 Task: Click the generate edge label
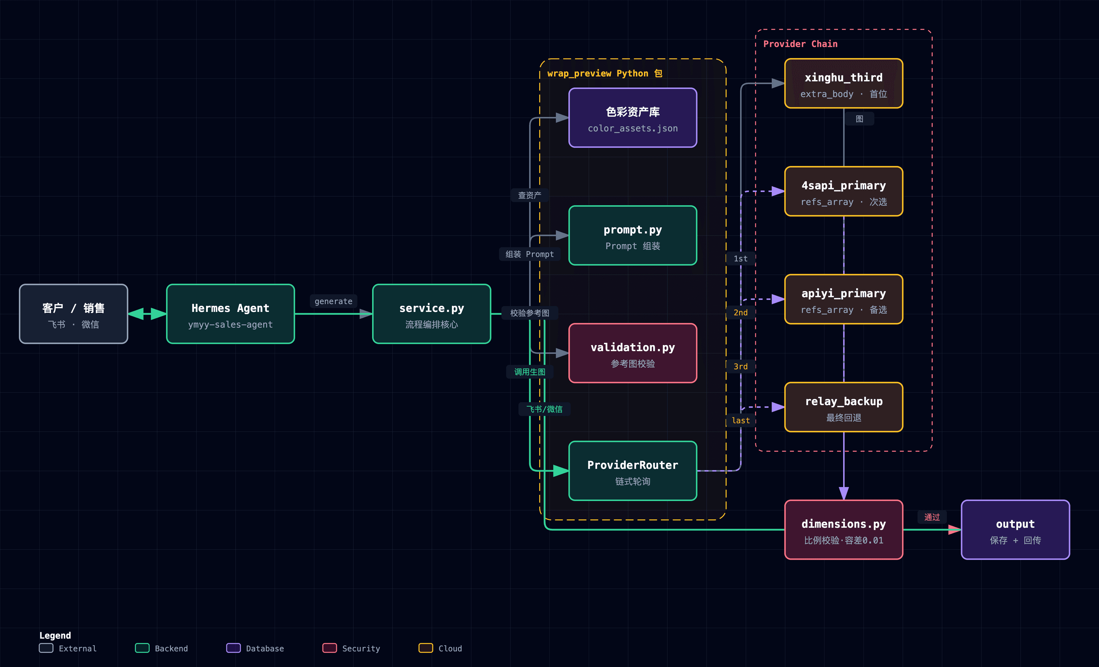[x=334, y=301]
